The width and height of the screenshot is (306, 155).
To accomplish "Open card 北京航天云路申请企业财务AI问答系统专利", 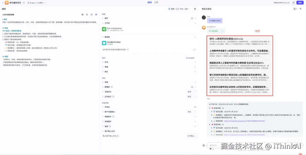I will 240,89.
